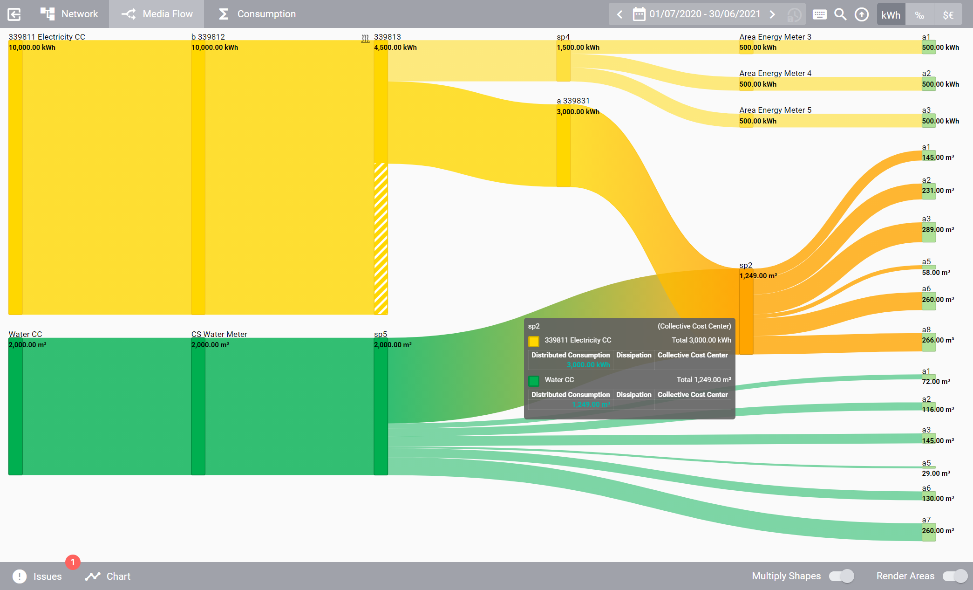Image resolution: width=973 pixels, height=590 pixels.
Task: Click the magnifier search icon
Action: pyautogui.click(x=840, y=14)
